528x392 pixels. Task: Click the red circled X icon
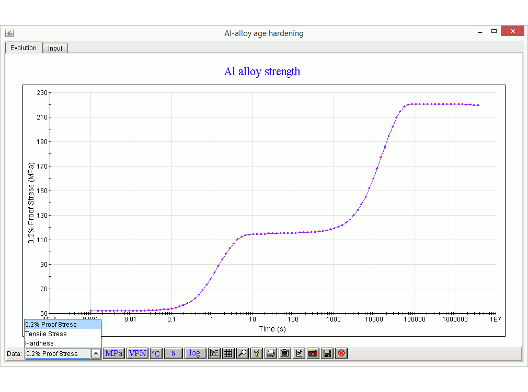click(x=341, y=353)
